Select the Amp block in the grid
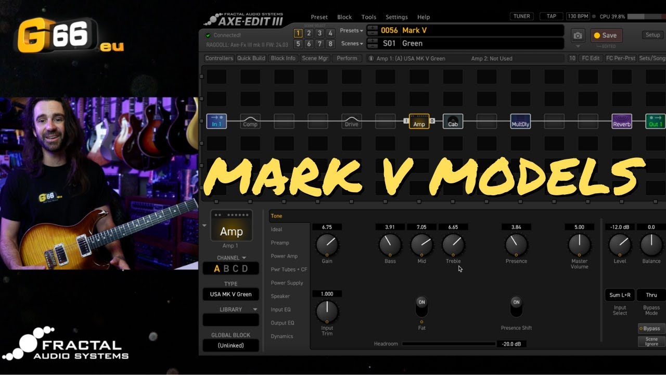The height and width of the screenshot is (375, 666). 419,121
